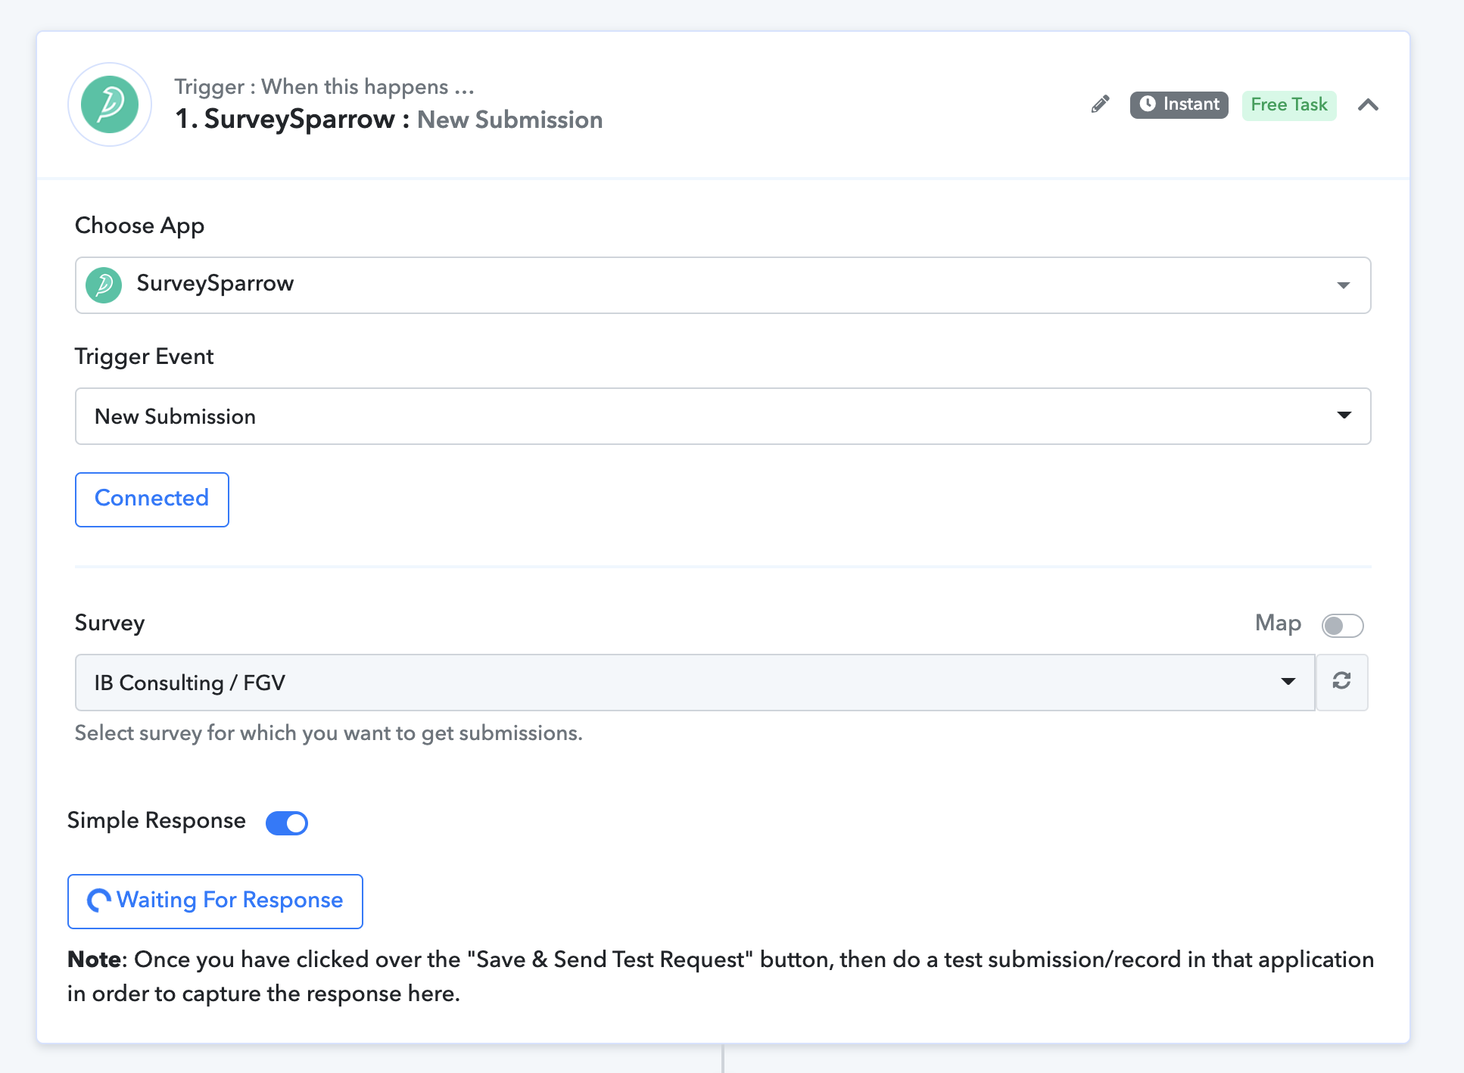
Task: Click the loading spinner icon
Action: click(x=98, y=900)
